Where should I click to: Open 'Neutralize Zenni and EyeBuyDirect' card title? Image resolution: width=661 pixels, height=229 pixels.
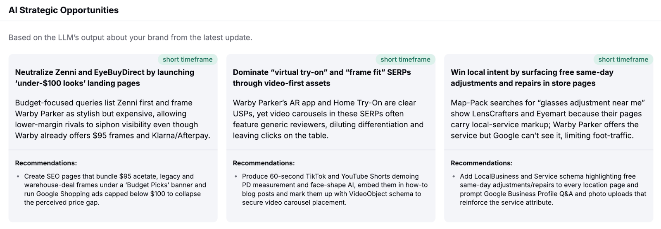click(x=105, y=78)
